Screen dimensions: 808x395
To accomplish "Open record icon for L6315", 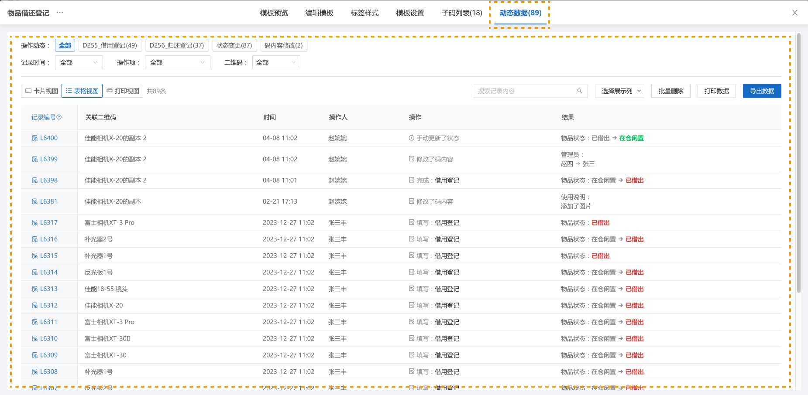I will coord(35,256).
